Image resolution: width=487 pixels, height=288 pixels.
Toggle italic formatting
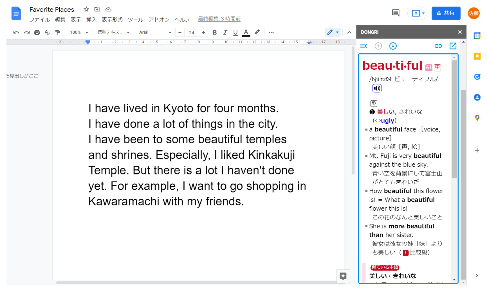tap(225, 32)
